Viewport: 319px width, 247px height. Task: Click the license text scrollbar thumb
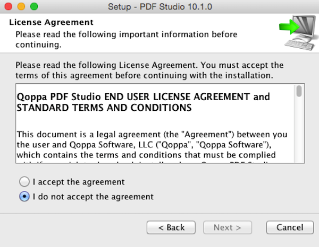[299, 91]
